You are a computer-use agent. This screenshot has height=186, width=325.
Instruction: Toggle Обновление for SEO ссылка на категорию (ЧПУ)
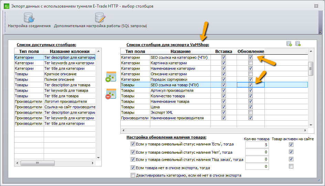[x=251, y=57]
